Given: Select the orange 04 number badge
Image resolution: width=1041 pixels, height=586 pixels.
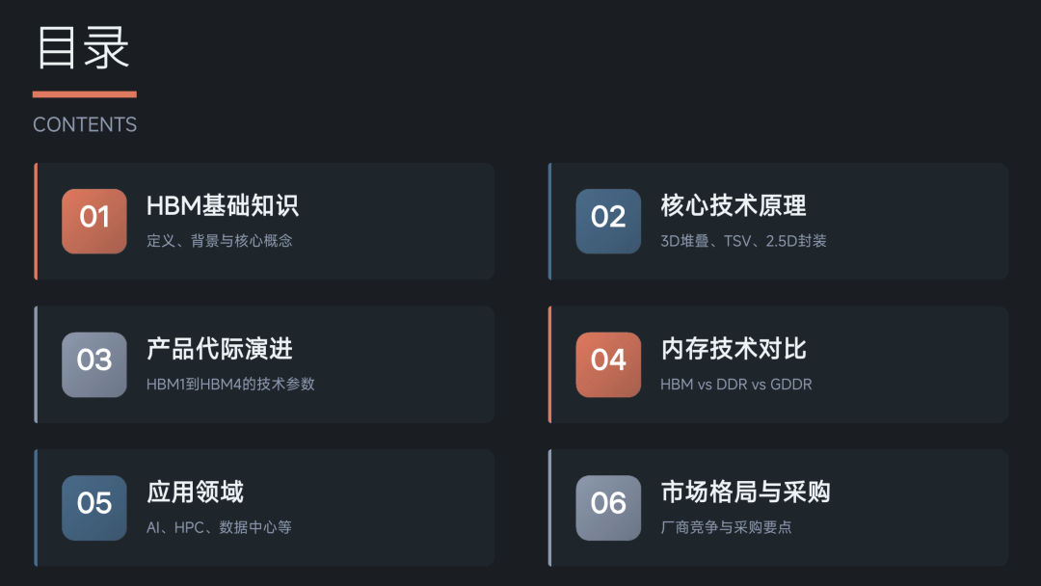Looking at the screenshot, I should 608,364.
